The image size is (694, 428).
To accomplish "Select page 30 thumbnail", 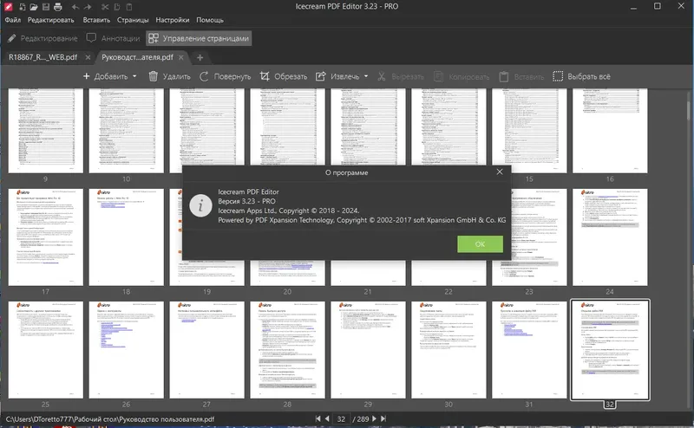I will coord(448,350).
